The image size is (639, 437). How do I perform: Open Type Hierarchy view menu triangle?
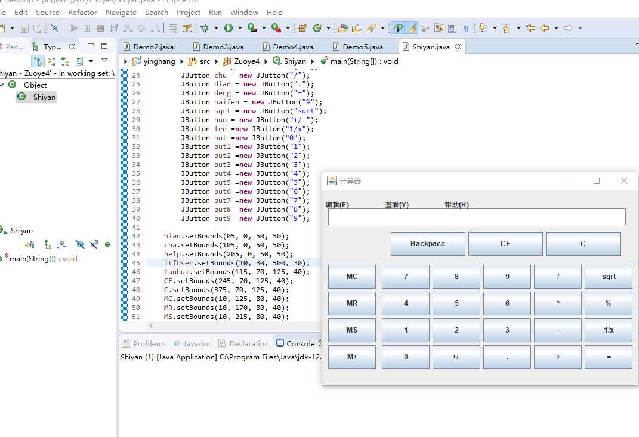104,60
